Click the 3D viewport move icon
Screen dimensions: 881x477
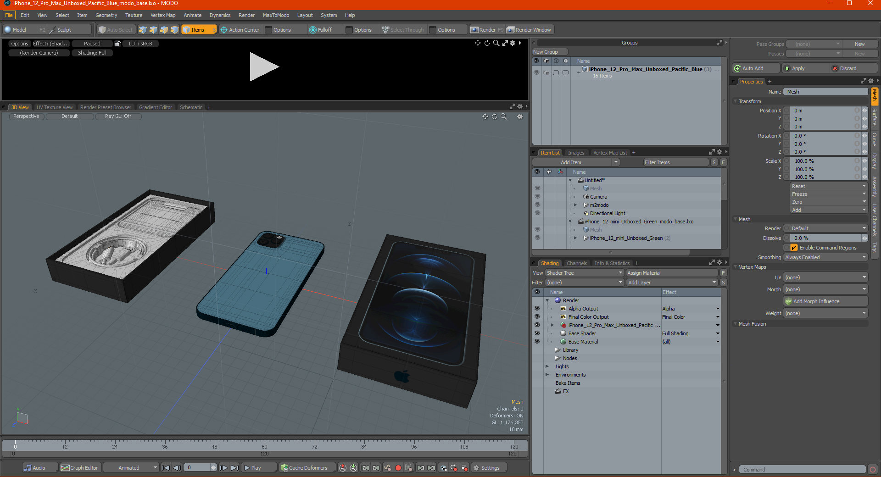pyautogui.click(x=485, y=116)
